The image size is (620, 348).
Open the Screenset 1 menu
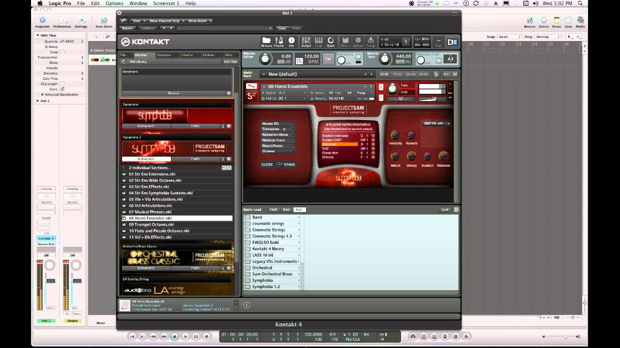166,3
